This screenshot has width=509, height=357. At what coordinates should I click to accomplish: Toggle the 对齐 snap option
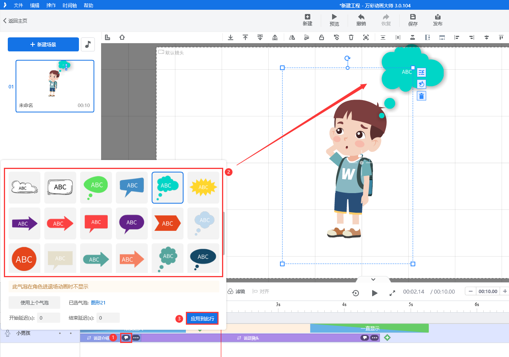point(261,291)
